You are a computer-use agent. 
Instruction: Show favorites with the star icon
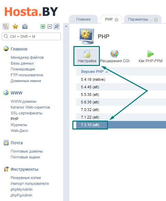coord(15,26)
